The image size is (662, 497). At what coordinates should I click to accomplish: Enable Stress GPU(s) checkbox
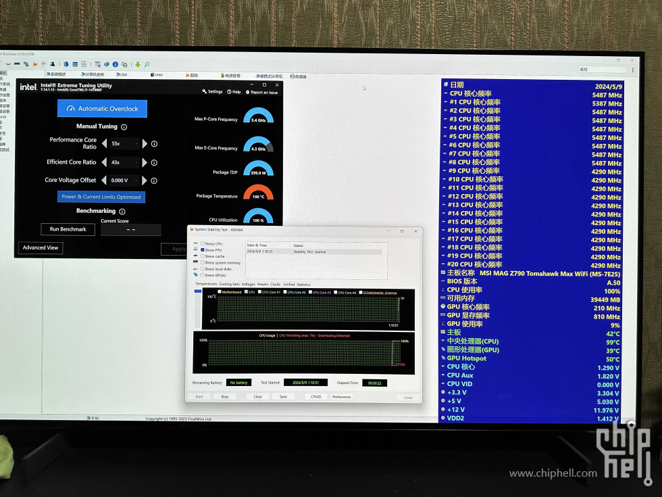point(203,275)
